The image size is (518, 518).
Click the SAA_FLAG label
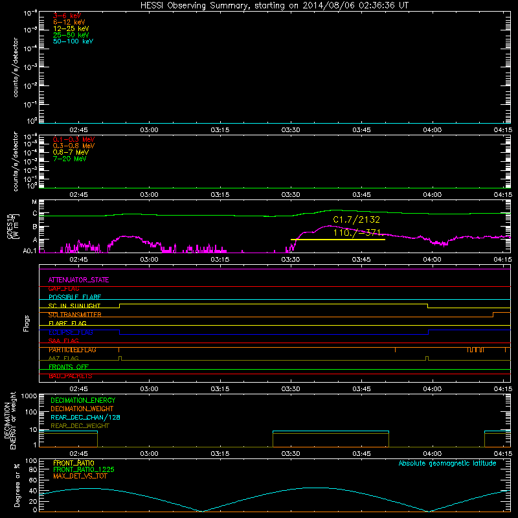[63, 341]
